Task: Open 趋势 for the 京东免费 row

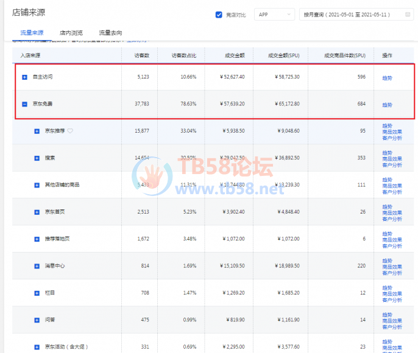Action: [x=387, y=105]
